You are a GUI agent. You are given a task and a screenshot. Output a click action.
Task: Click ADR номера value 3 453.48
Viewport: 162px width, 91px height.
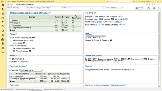pos(118,22)
